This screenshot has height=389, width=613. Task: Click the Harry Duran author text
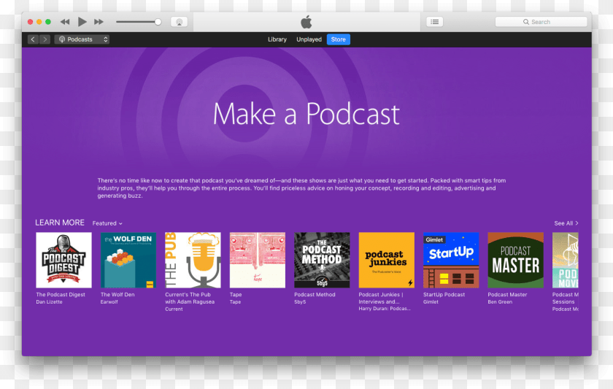[385, 309]
